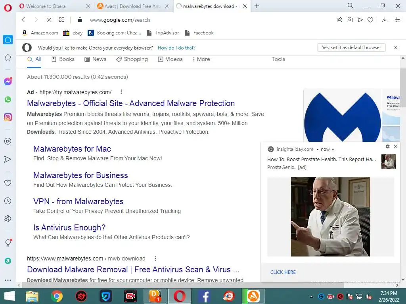Open sidebar setup three dots
The height and width of the screenshot is (304, 406).
click(8, 280)
